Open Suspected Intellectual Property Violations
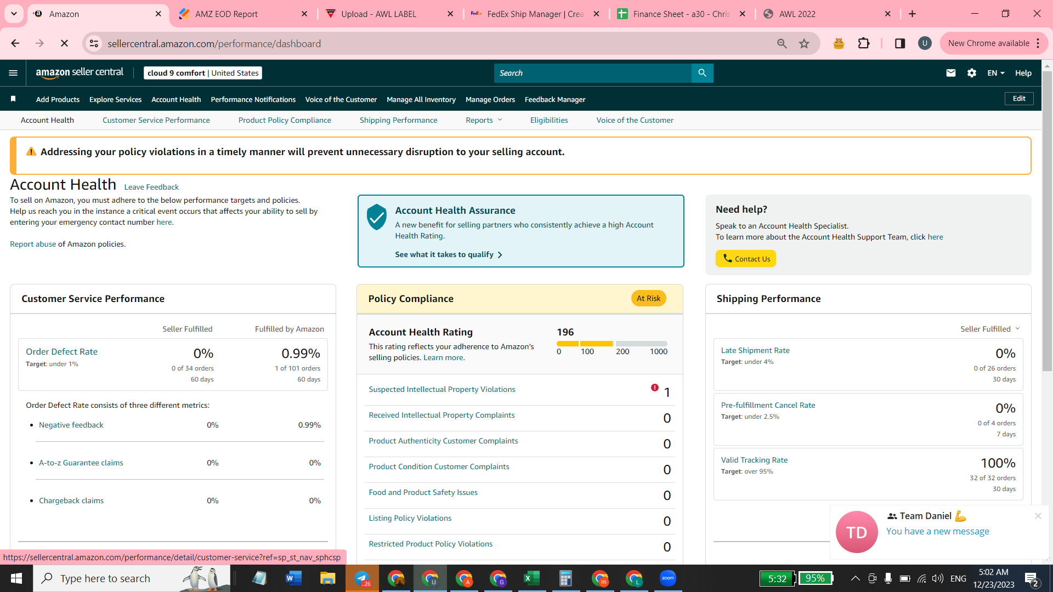The image size is (1053, 592). point(442,389)
